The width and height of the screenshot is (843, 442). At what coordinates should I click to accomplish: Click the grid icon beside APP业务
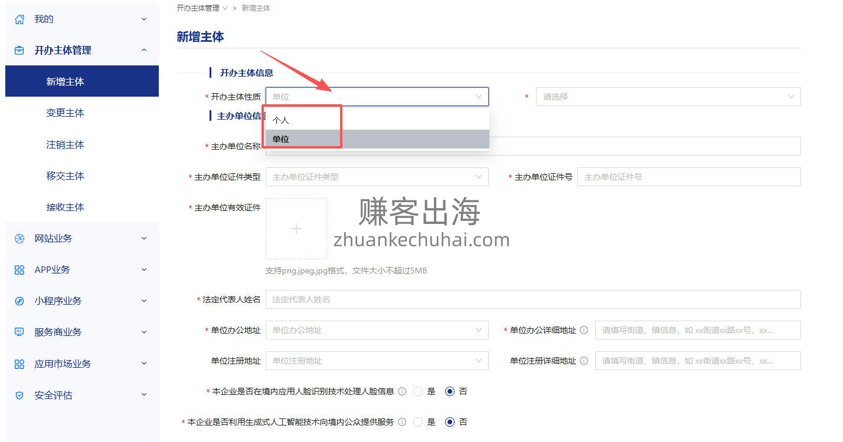coord(19,270)
